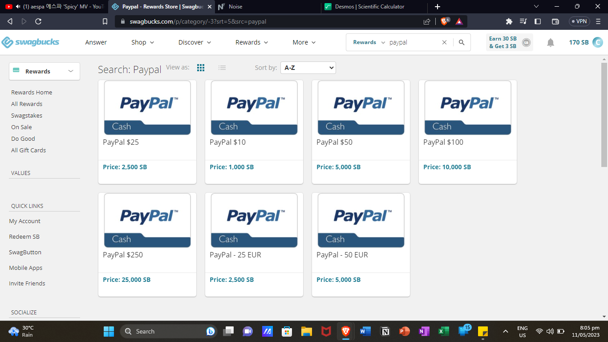Switch to the Desmos Scientific Calculator tab
This screenshot has height=342, width=608.
pyautogui.click(x=374, y=7)
